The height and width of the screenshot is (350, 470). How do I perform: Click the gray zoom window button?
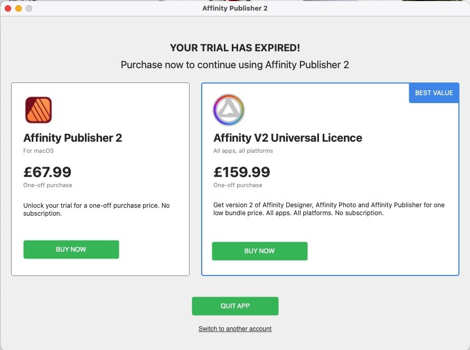tap(29, 8)
